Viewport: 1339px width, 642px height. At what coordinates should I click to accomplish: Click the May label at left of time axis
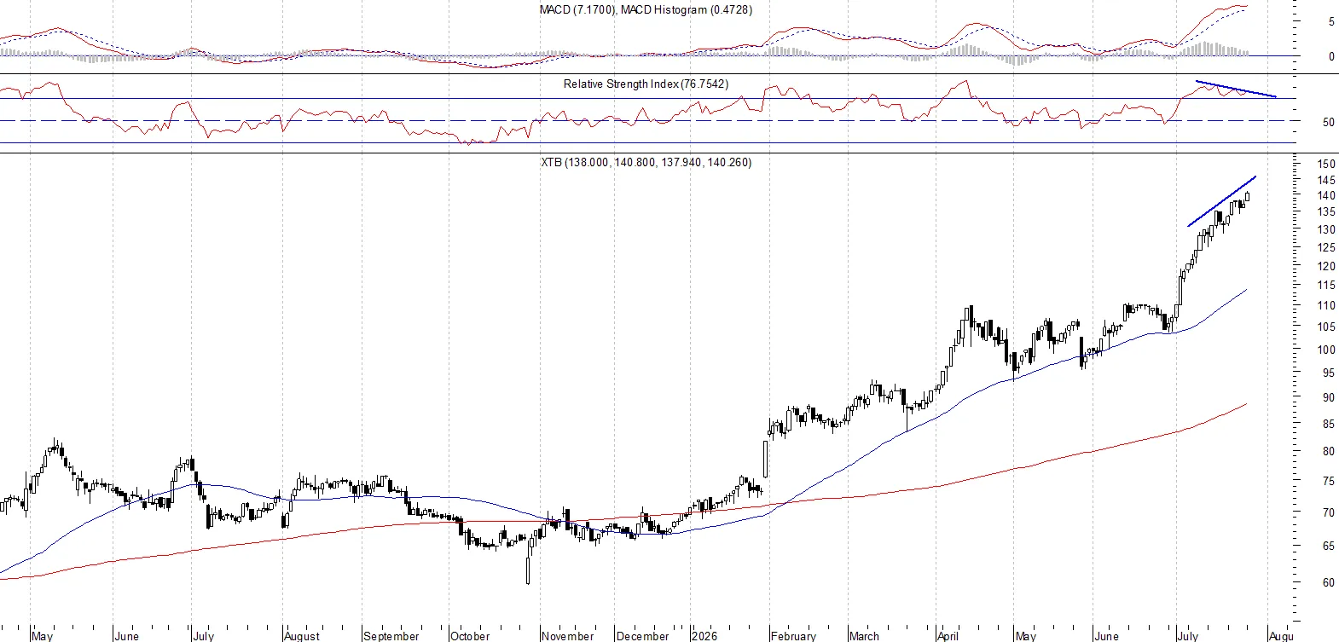point(42,636)
